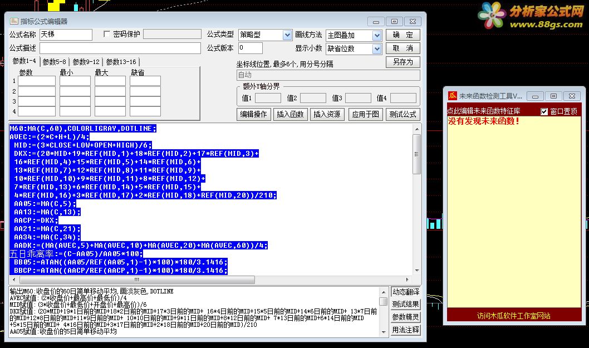Open the 公式类型 dropdown
The height and width of the screenshot is (348, 589).
pos(287,35)
